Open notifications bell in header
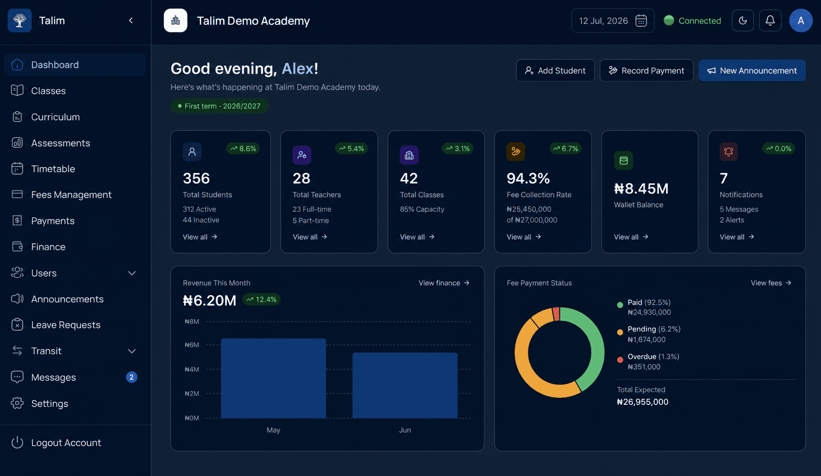This screenshot has width=821, height=476. tap(770, 20)
